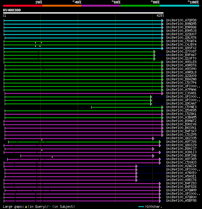
Task: Click the white AV408380 query length bar
Action: [x=83, y=13]
